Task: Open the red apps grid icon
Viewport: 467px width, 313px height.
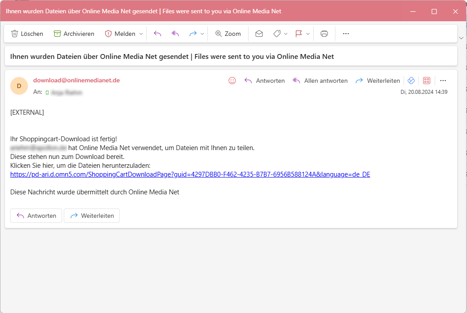Action: tap(426, 80)
